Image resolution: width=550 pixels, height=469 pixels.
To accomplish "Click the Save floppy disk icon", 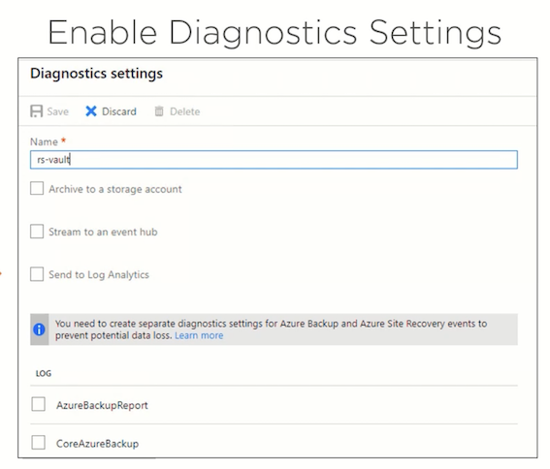I will point(37,111).
